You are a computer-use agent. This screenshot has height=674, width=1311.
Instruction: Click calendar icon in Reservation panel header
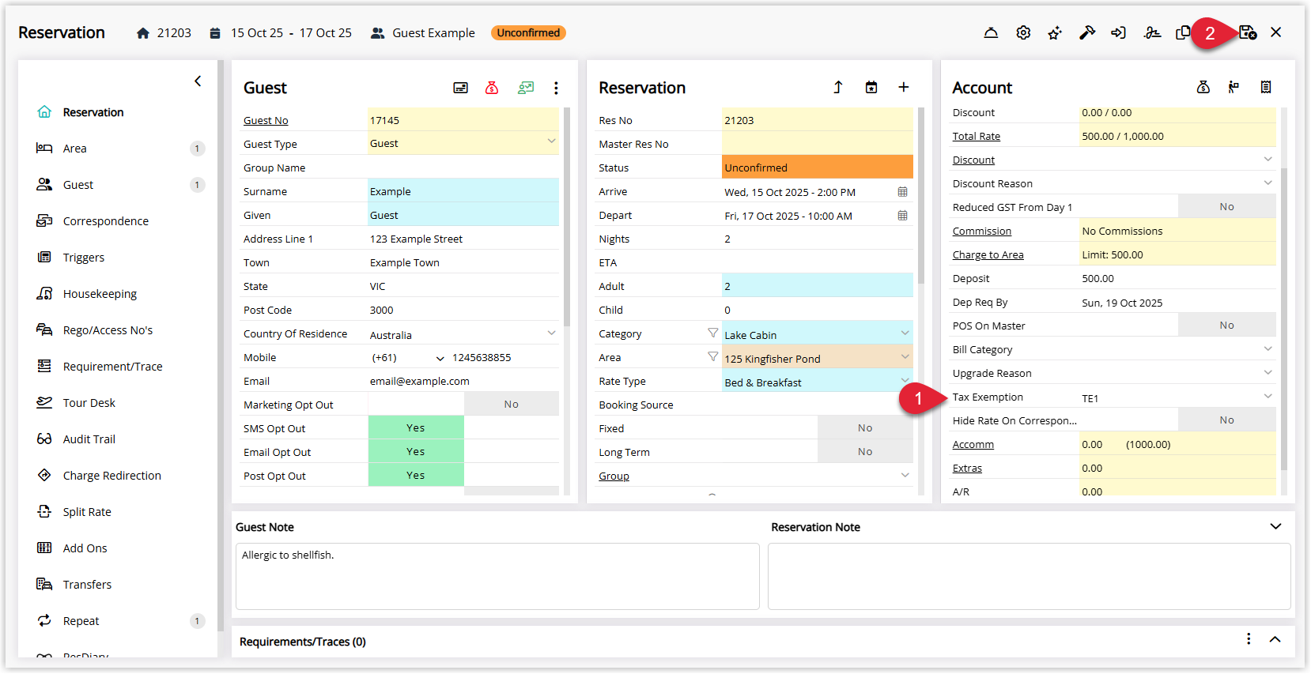[x=871, y=87]
